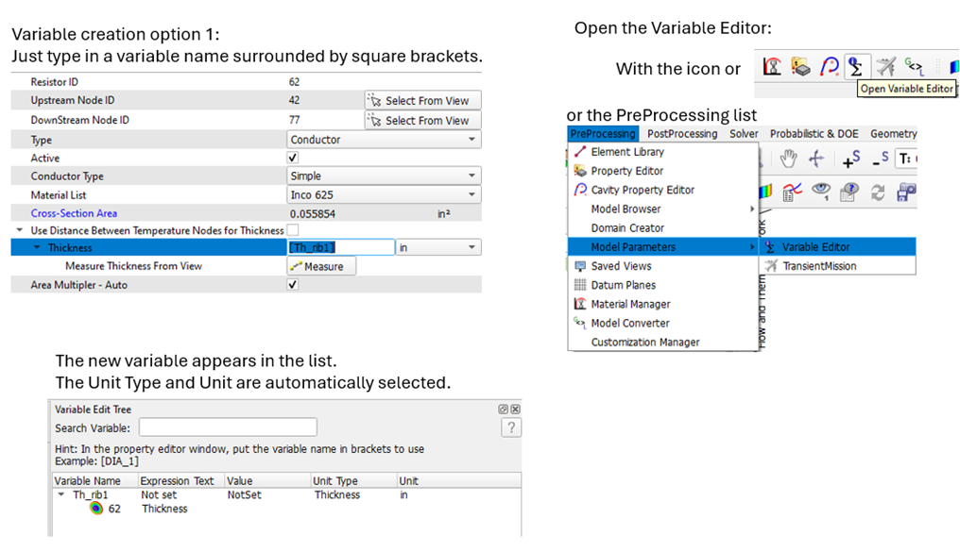The height and width of the screenshot is (553, 960).
Task: Collapse the Thickness row expander arrow
Action: click(37, 247)
